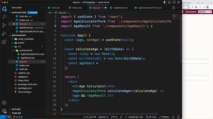Image resolution: width=213 pixels, height=119 pixels.
Task: Split the editor right
Action: click(174, 8)
